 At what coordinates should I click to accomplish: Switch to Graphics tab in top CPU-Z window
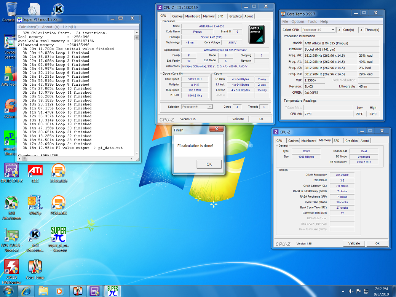[235, 16]
